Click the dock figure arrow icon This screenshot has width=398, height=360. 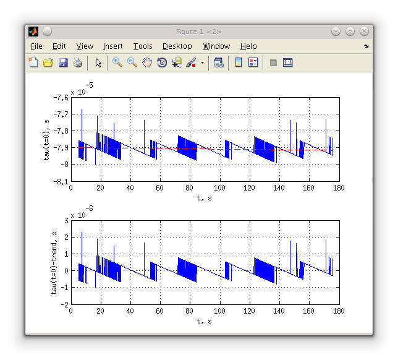tap(366, 46)
